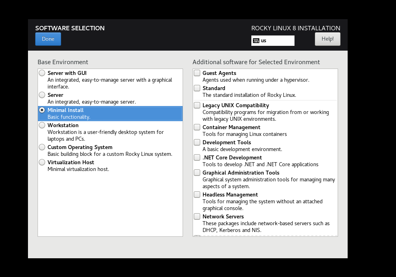The height and width of the screenshot is (277, 396).
Task: Click the keyboard layout icon
Action: [x=256, y=41]
